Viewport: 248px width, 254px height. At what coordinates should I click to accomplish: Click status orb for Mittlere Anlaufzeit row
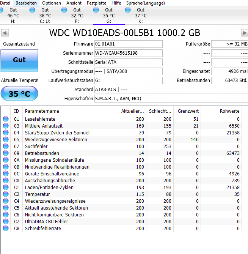[x=6, y=126]
